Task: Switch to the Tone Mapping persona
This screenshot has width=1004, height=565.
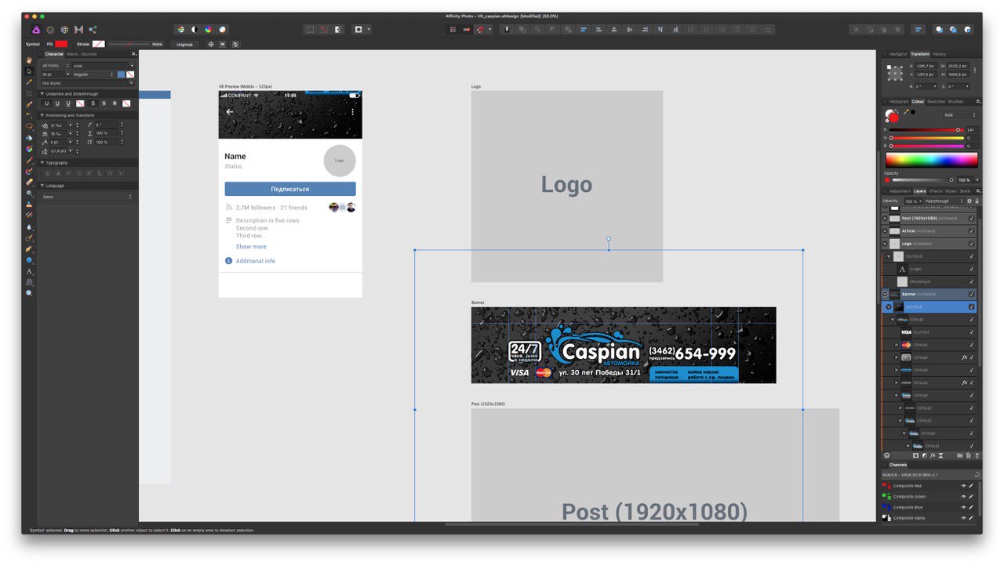Action: tap(78, 29)
